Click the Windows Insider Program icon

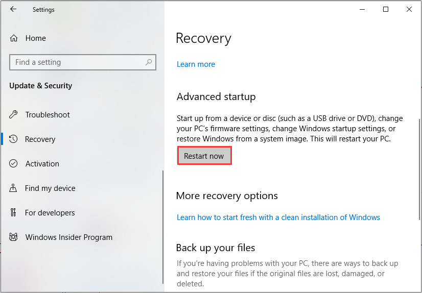(x=14, y=237)
